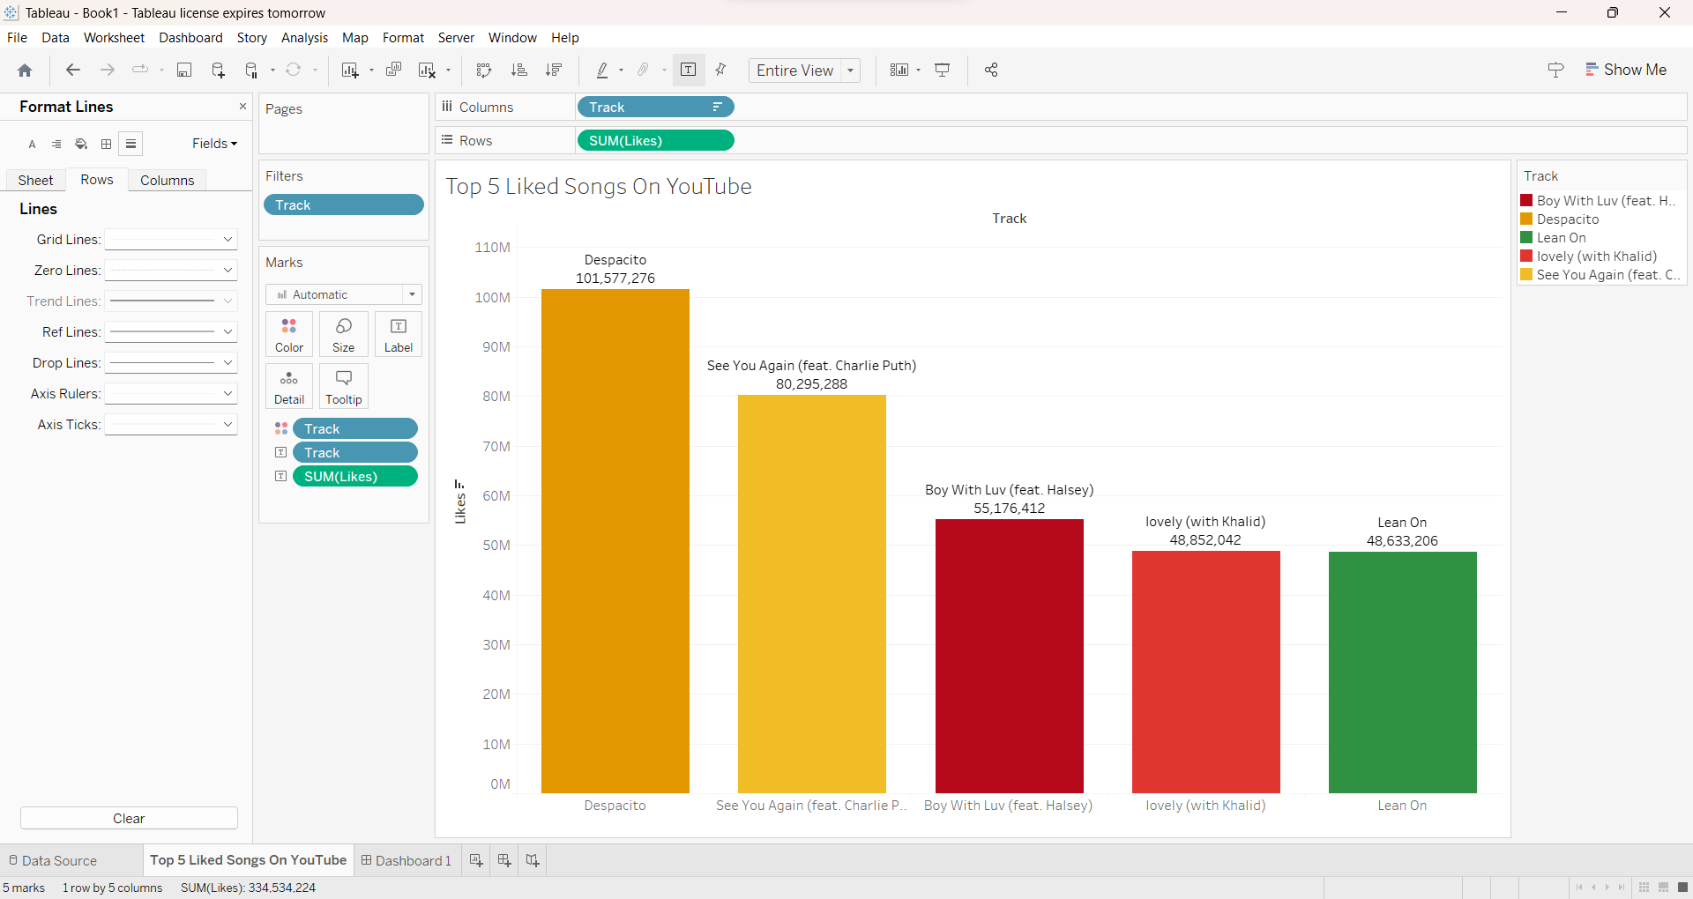Viewport: 1693px width, 899px height.
Task: Select the Track pill on the Filters shelf
Action: point(343,204)
